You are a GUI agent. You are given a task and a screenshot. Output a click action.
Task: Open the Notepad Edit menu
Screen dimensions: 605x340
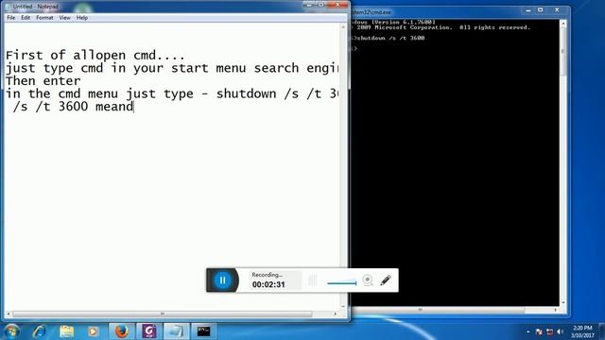coord(26,18)
